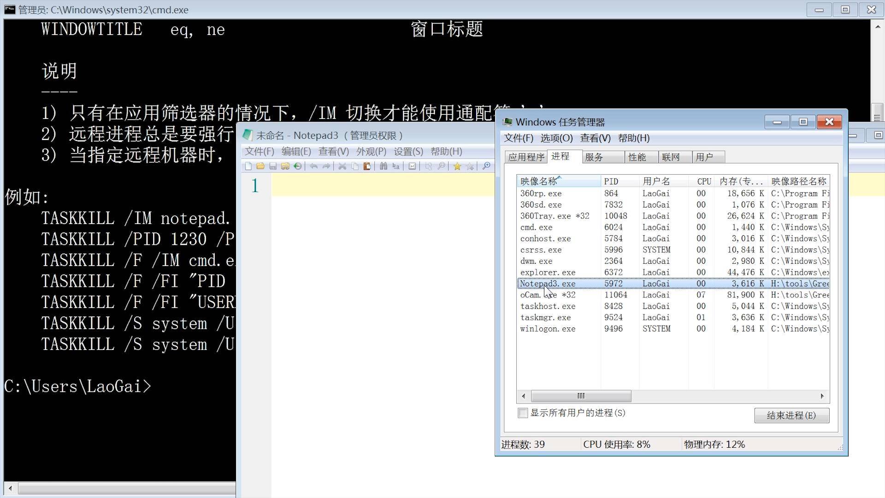Image resolution: width=885 pixels, height=498 pixels.
Task: Click the Undo icon in Notepad3
Action: tap(314, 166)
